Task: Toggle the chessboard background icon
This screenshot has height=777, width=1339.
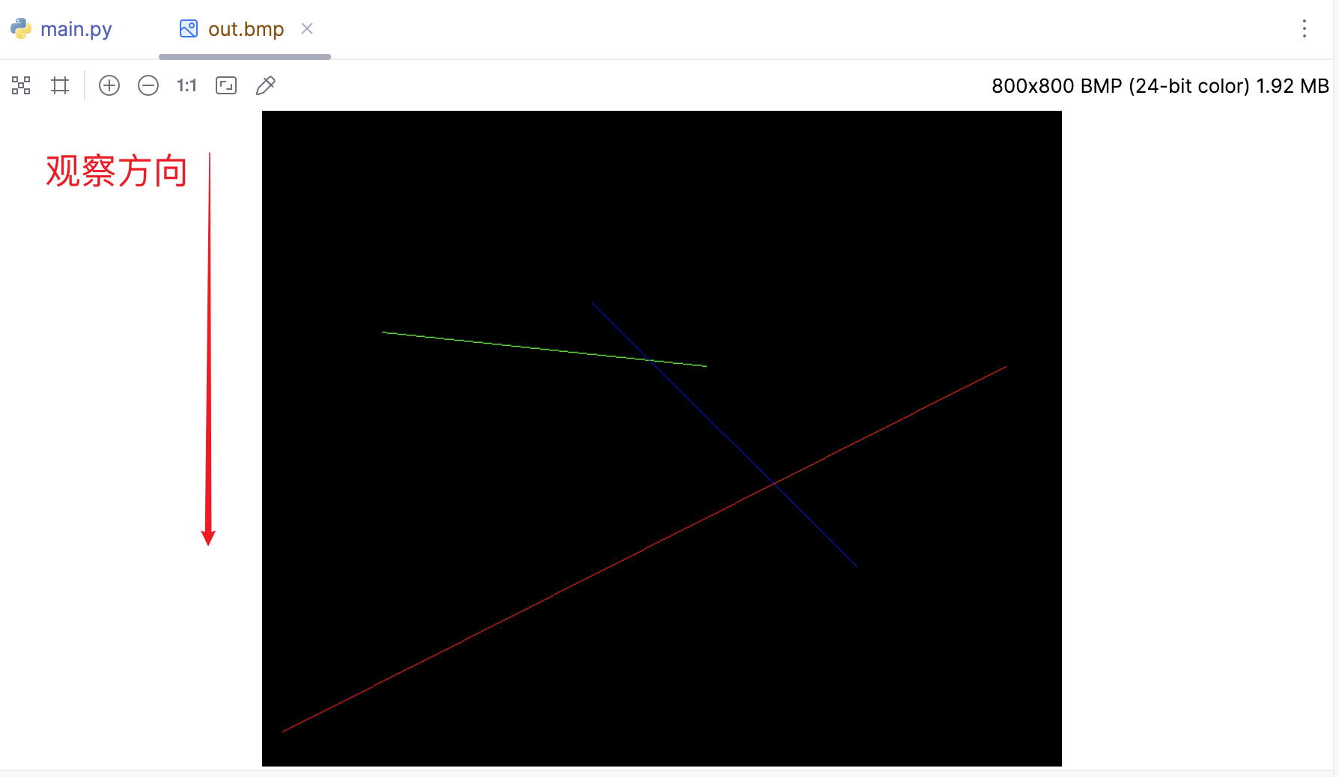Action: [21, 85]
